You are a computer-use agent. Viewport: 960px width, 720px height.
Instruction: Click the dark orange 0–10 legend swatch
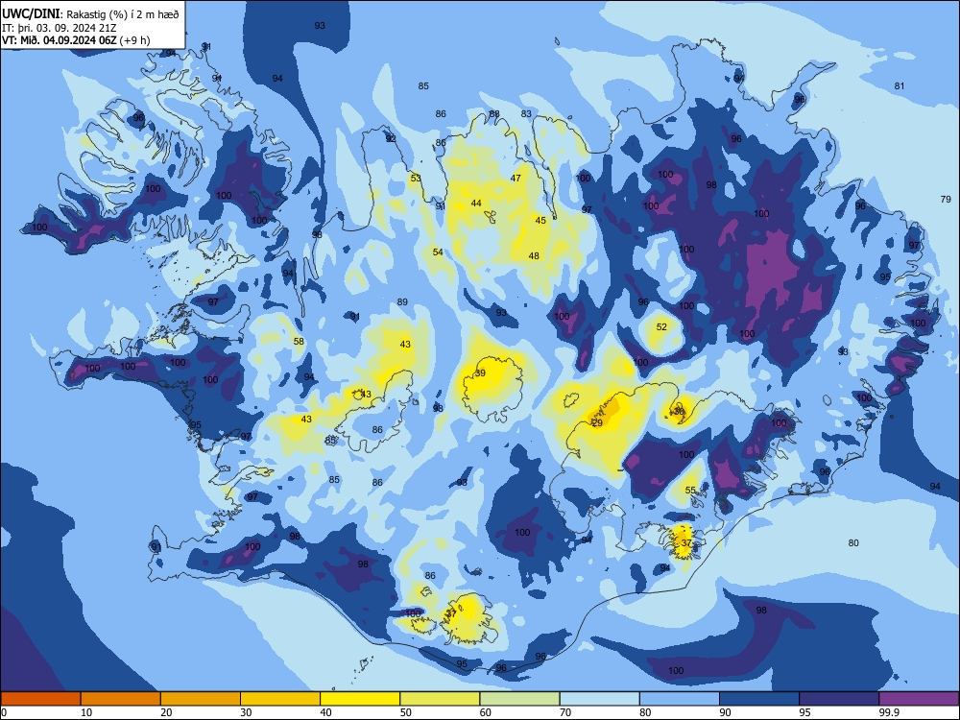pos(40,699)
